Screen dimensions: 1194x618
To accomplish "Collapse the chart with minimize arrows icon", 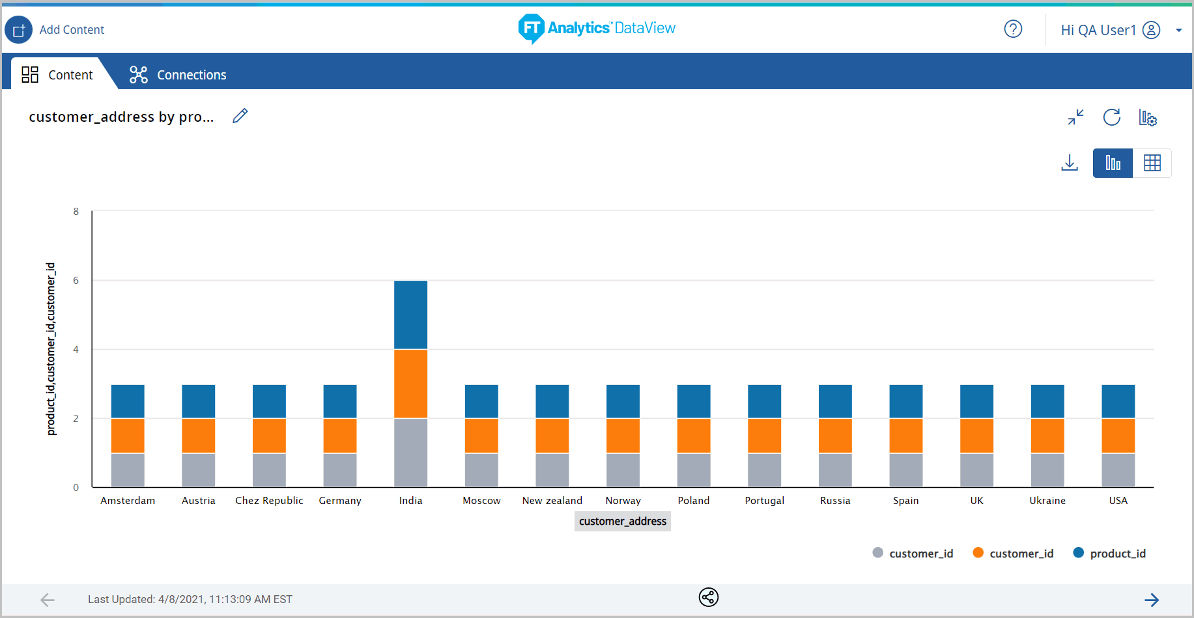I will pyautogui.click(x=1075, y=117).
